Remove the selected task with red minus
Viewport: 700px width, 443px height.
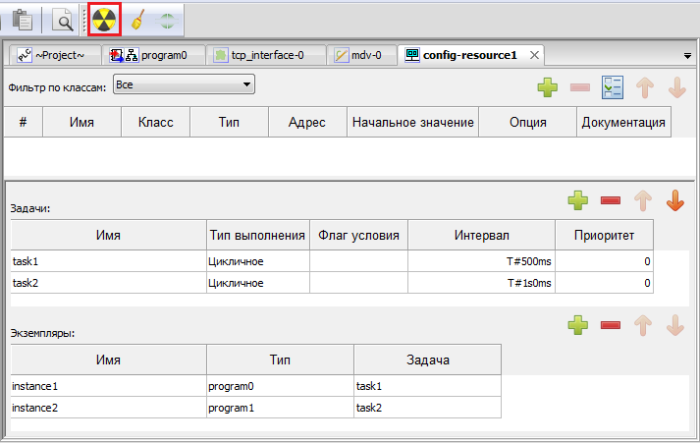click(610, 201)
